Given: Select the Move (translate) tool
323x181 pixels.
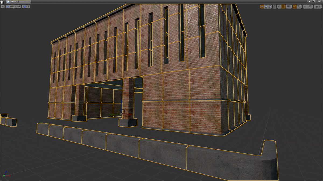Looking at the screenshot, I should pyautogui.click(x=262, y=6).
